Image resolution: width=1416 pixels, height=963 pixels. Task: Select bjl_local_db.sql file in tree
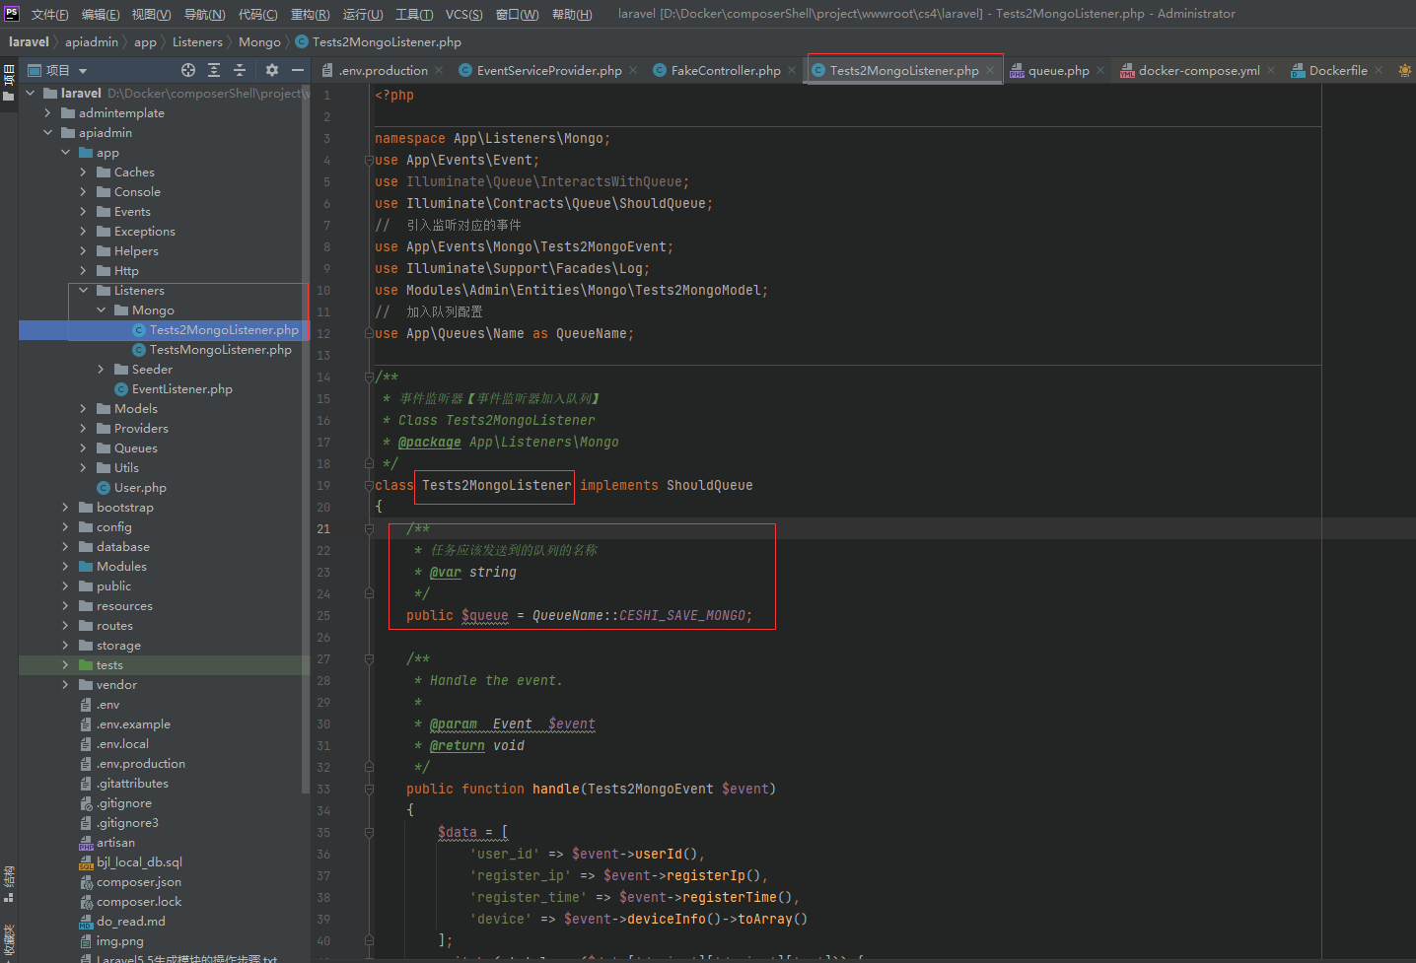pyautogui.click(x=139, y=862)
